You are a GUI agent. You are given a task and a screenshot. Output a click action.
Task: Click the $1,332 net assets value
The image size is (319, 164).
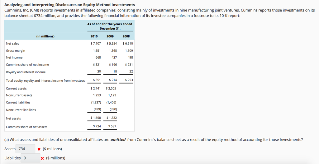click(112, 118)
